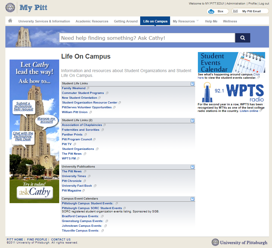This screenshot has width=272, height=248.
Task: Open Titusville Campus Events link
Action: click(x=81, y=231)
